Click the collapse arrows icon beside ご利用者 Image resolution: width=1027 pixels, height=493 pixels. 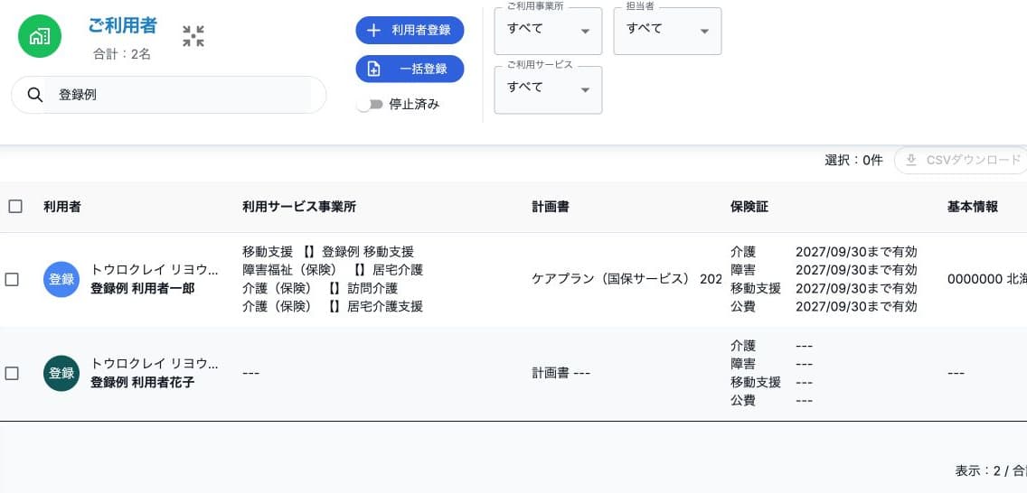tap(193, 36)
